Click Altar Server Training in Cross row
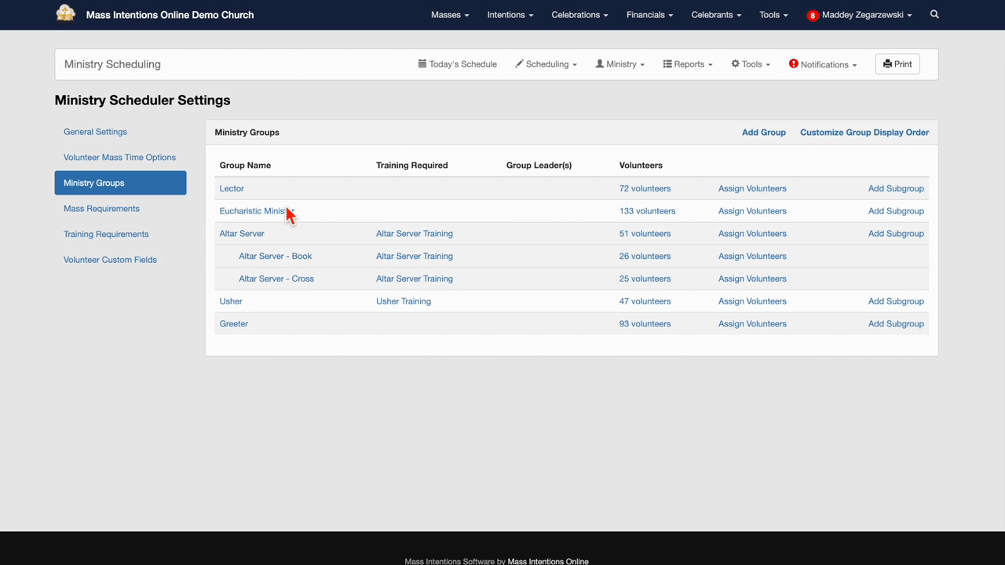Image resolution: width=1005 pixels, height=565 pixels. pos(415,279)
